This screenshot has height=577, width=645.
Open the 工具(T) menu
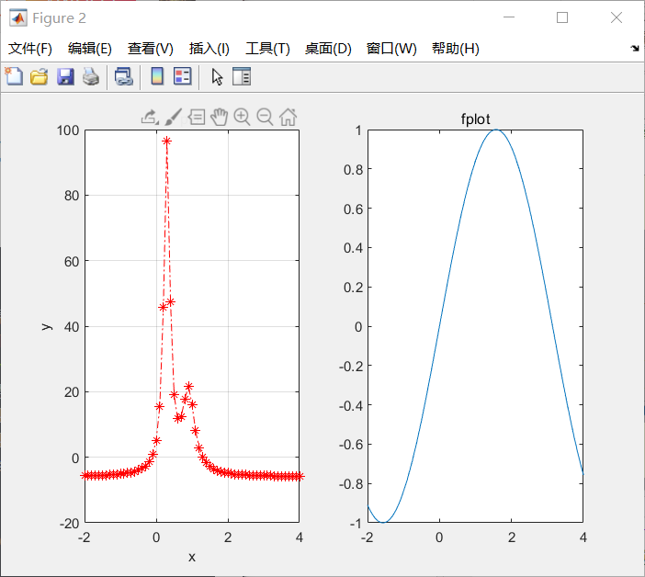(267, 49)
